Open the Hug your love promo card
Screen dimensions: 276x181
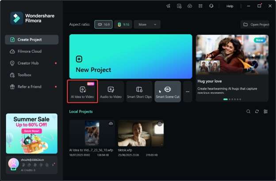click(x=232, y=68)
